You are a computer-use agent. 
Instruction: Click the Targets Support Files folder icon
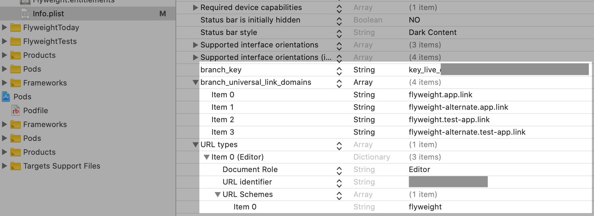(x=16, y=166)
